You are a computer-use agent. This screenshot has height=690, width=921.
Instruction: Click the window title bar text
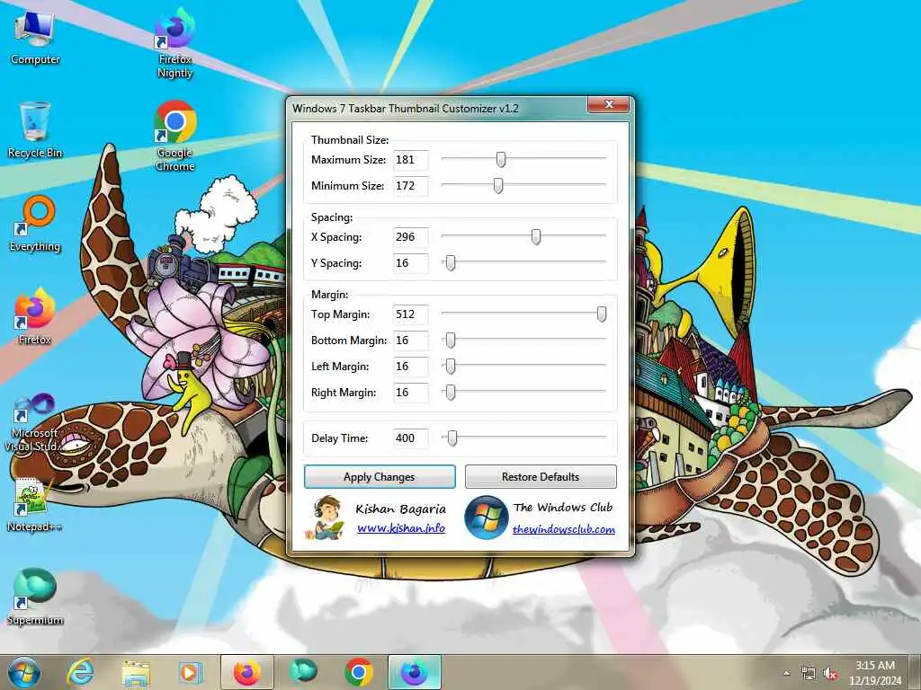406,109
